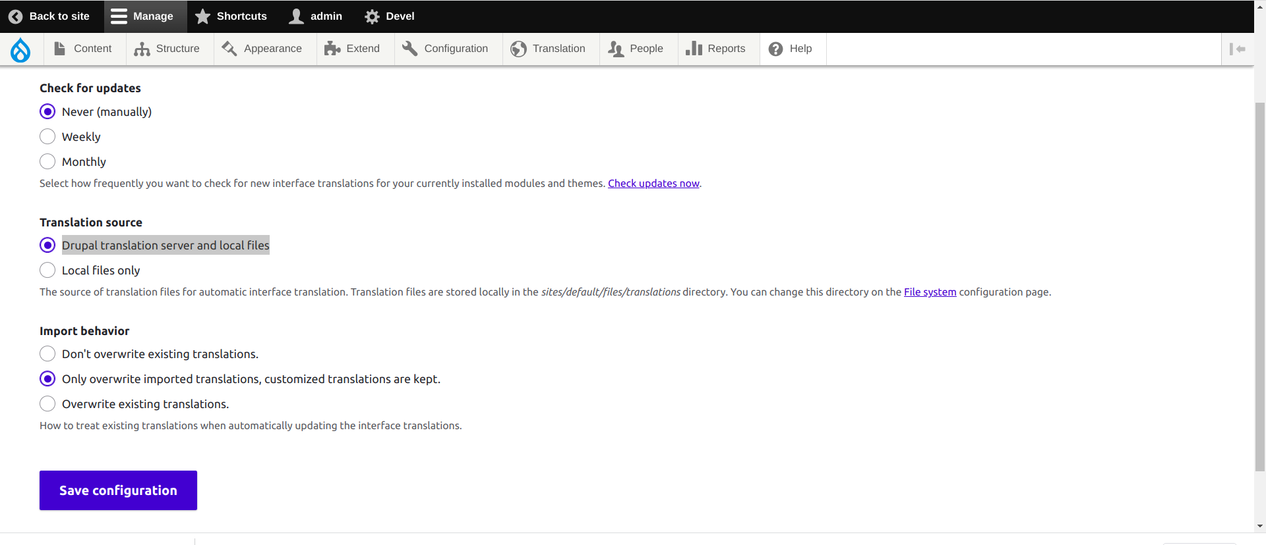Click the Drupal droplet home icon
The height and width of the screenshot is (545, 1266).
20,49
